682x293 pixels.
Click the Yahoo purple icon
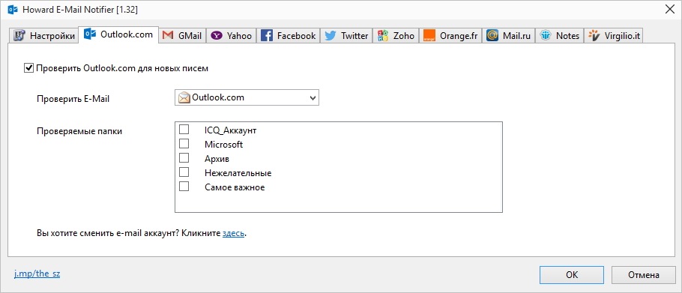[x=217, y=36]
